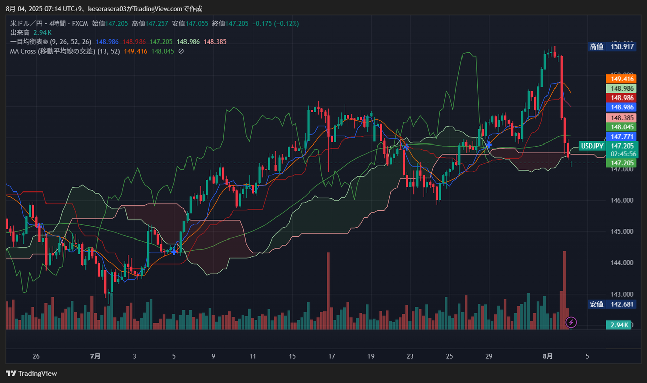The image size is (647, 383).
Task: Open the TradingView logo link
Action: click(x=31, y=373)
